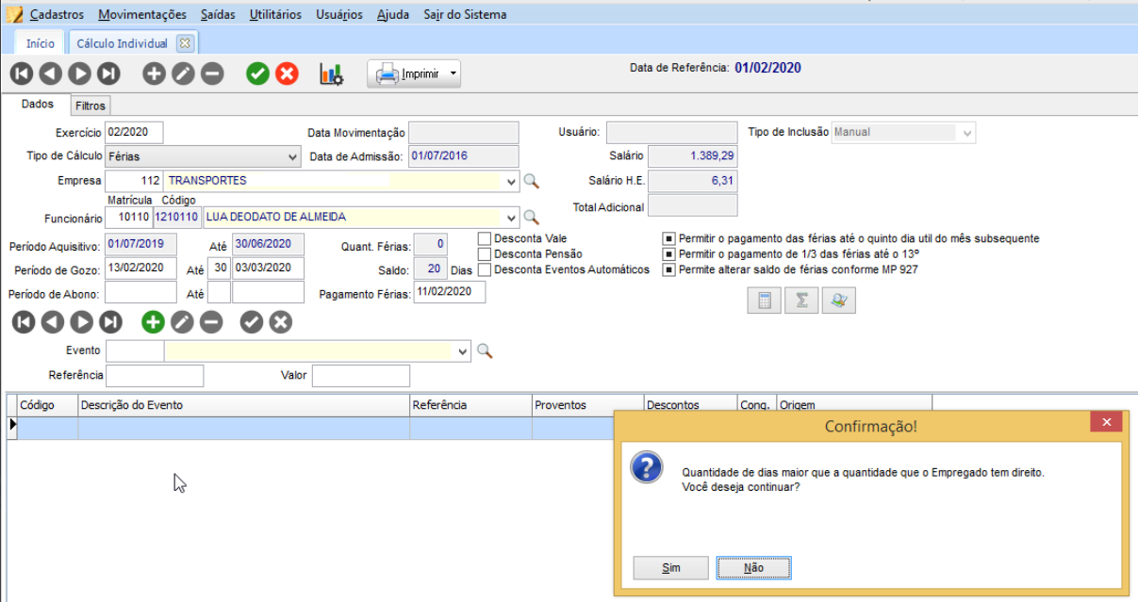Image resolution: width=1138 pixels, height=602 pixels.
Task: Click the add new record plus icon in top toolbar
Action: (x=154, y=73)
